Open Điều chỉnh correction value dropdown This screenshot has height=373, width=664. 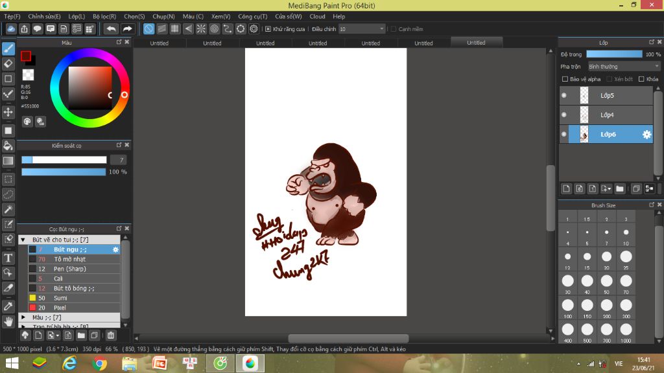pyautogui.click(x=362, y=29)
